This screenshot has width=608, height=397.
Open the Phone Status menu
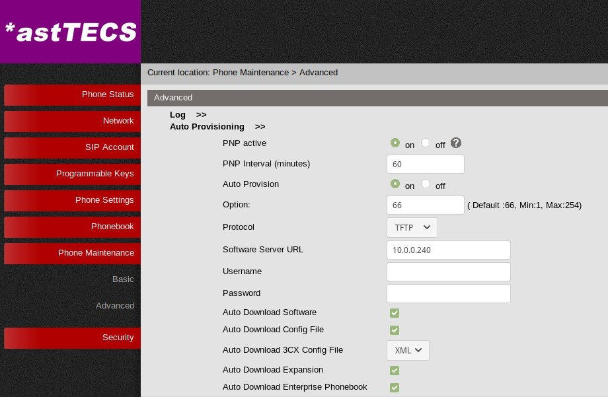tap(71, 94)
